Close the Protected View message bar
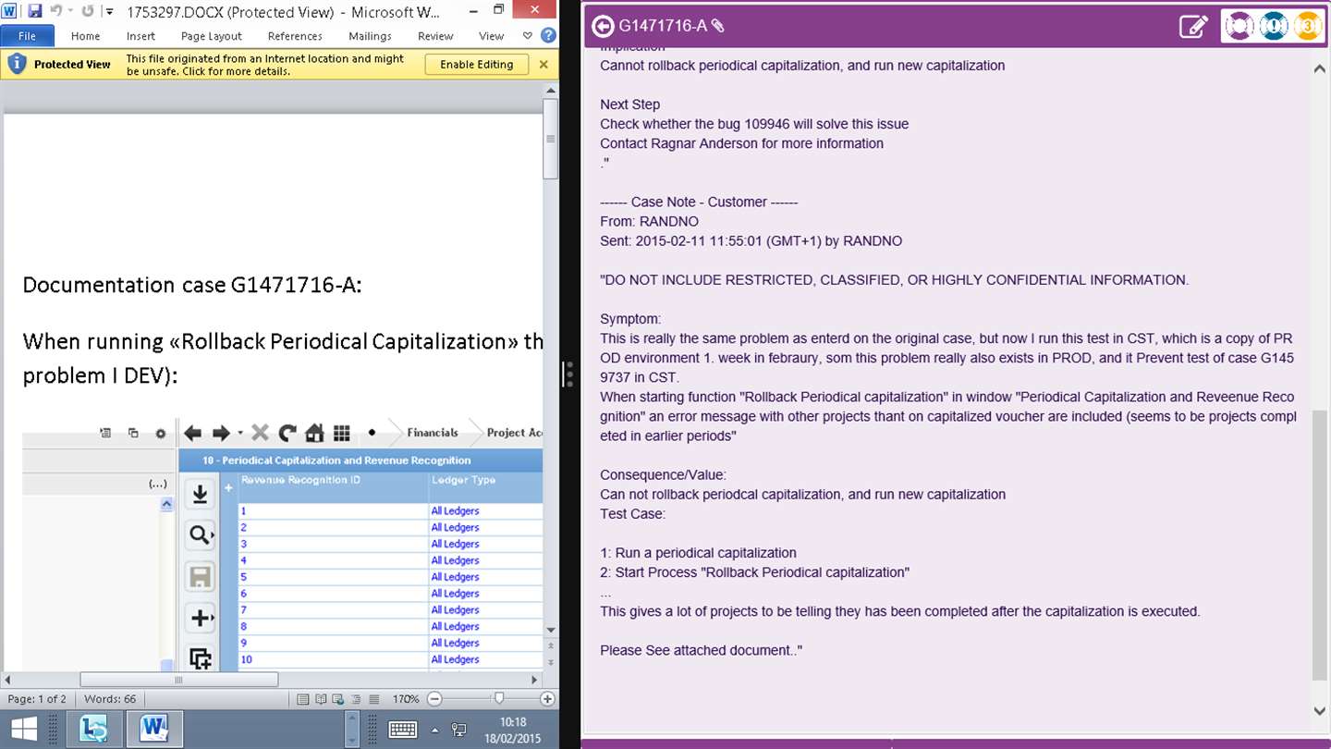Screen dimensions: 1331x749 point(543,65)
